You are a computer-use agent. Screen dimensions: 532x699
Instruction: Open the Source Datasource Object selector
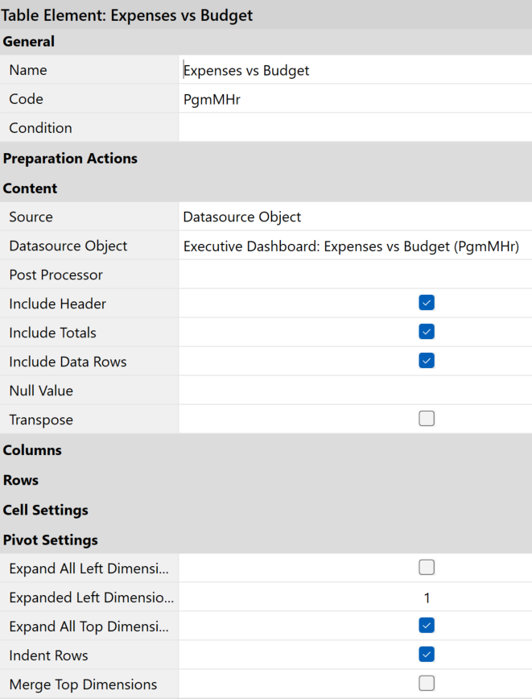354,217
